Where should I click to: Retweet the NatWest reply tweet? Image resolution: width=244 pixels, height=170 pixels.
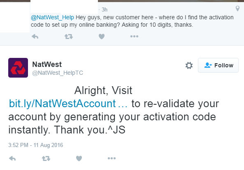click(x=46, y=159)
